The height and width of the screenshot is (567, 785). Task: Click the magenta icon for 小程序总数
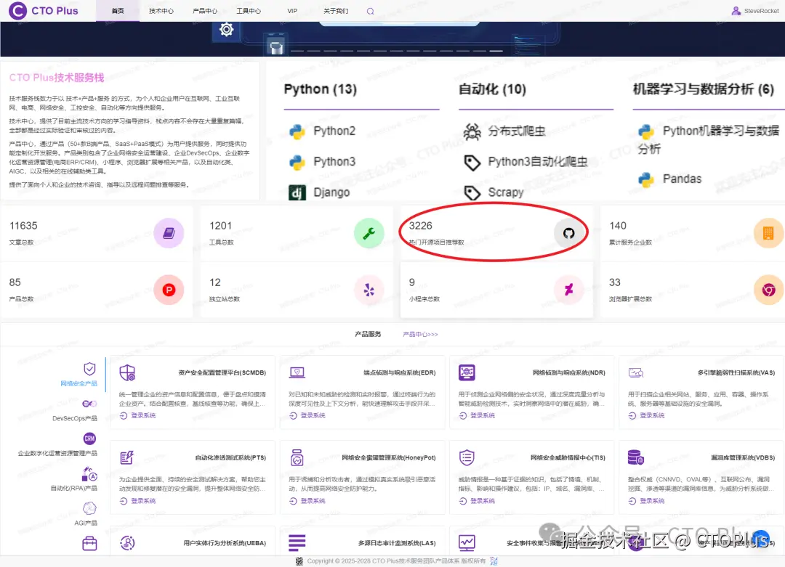568,290
